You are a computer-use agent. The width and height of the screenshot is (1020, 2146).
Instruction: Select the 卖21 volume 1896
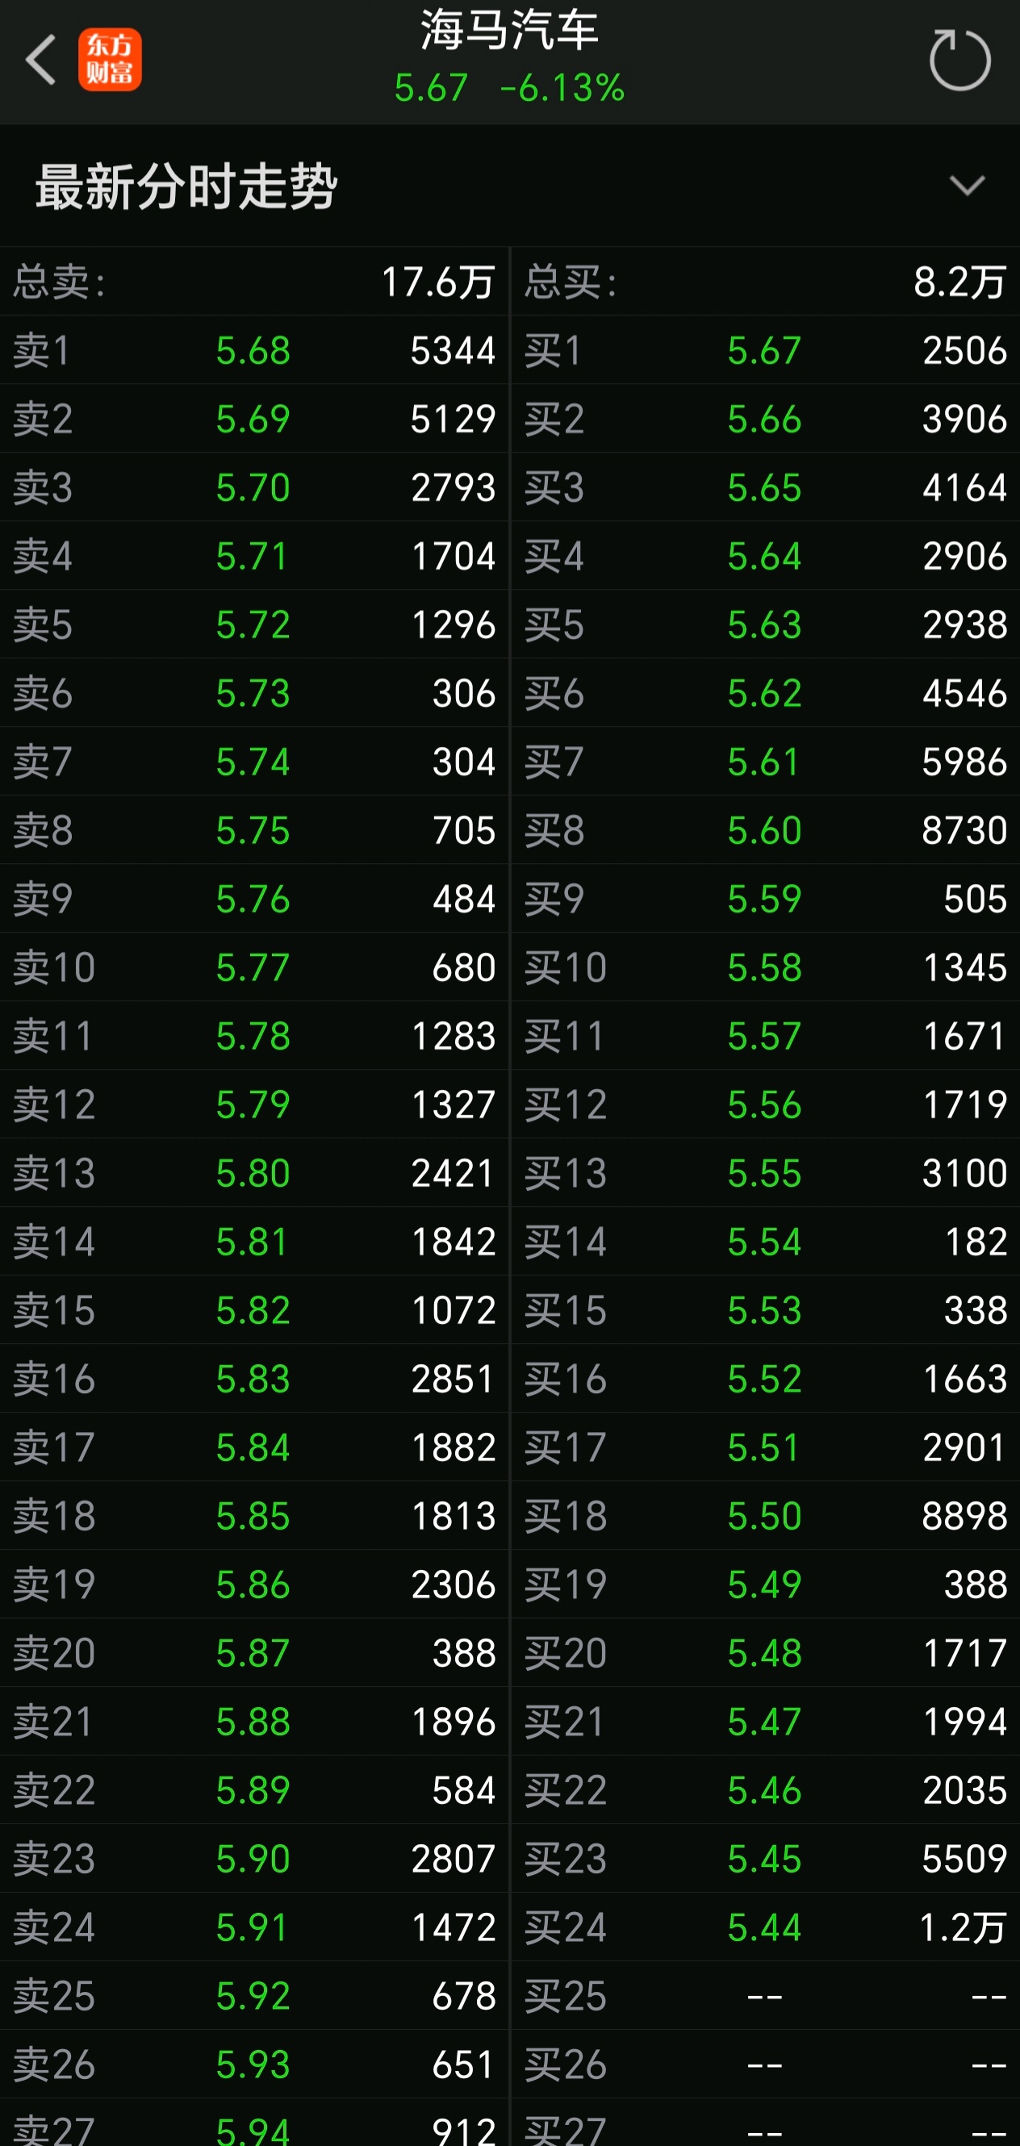454,1722
